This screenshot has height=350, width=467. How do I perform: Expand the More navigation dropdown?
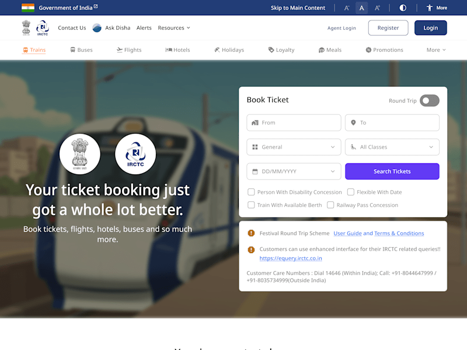pos(436,50)
